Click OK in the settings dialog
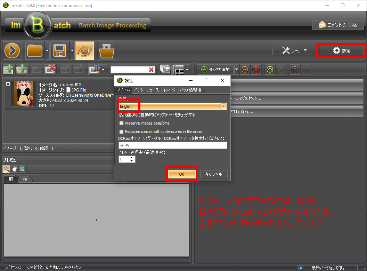The width and height of the screenshot is (367, 271). click(x=181, y=174)
